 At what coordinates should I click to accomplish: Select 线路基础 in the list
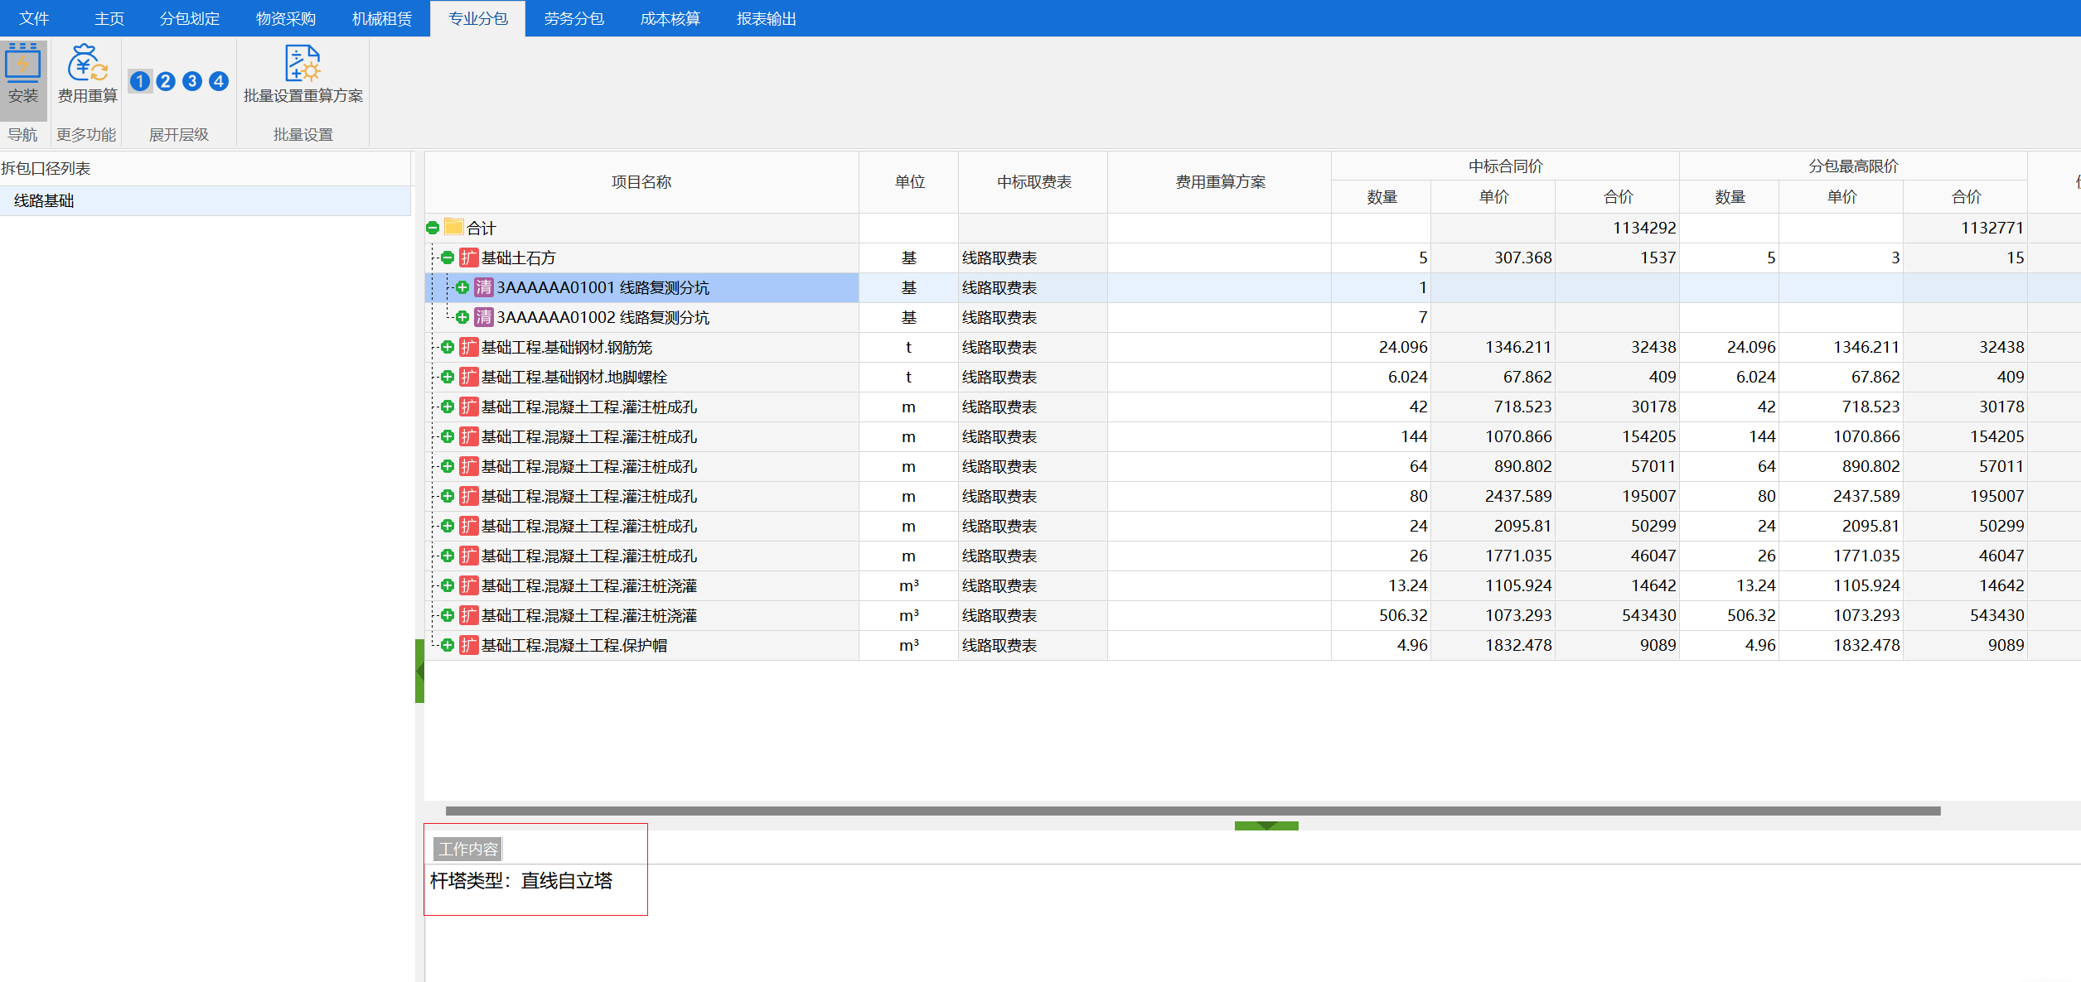[45, 200]
